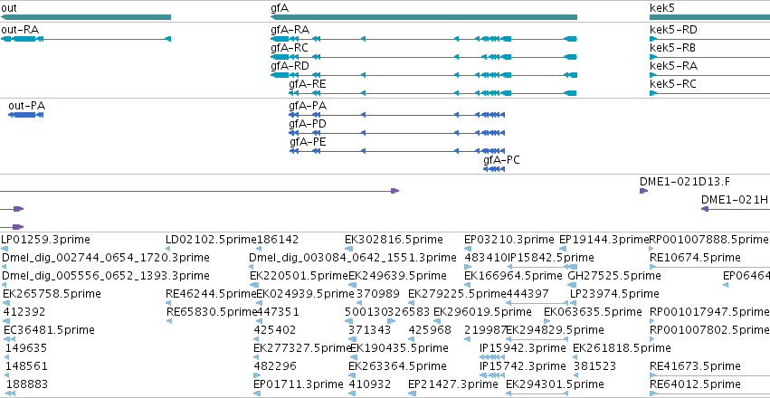Viewport: 770px width, 398px height.
Task: Click the EK294301.5prime label
Action: [x=555, y=384]
